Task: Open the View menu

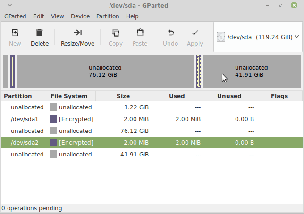Action: click(58, 16)
